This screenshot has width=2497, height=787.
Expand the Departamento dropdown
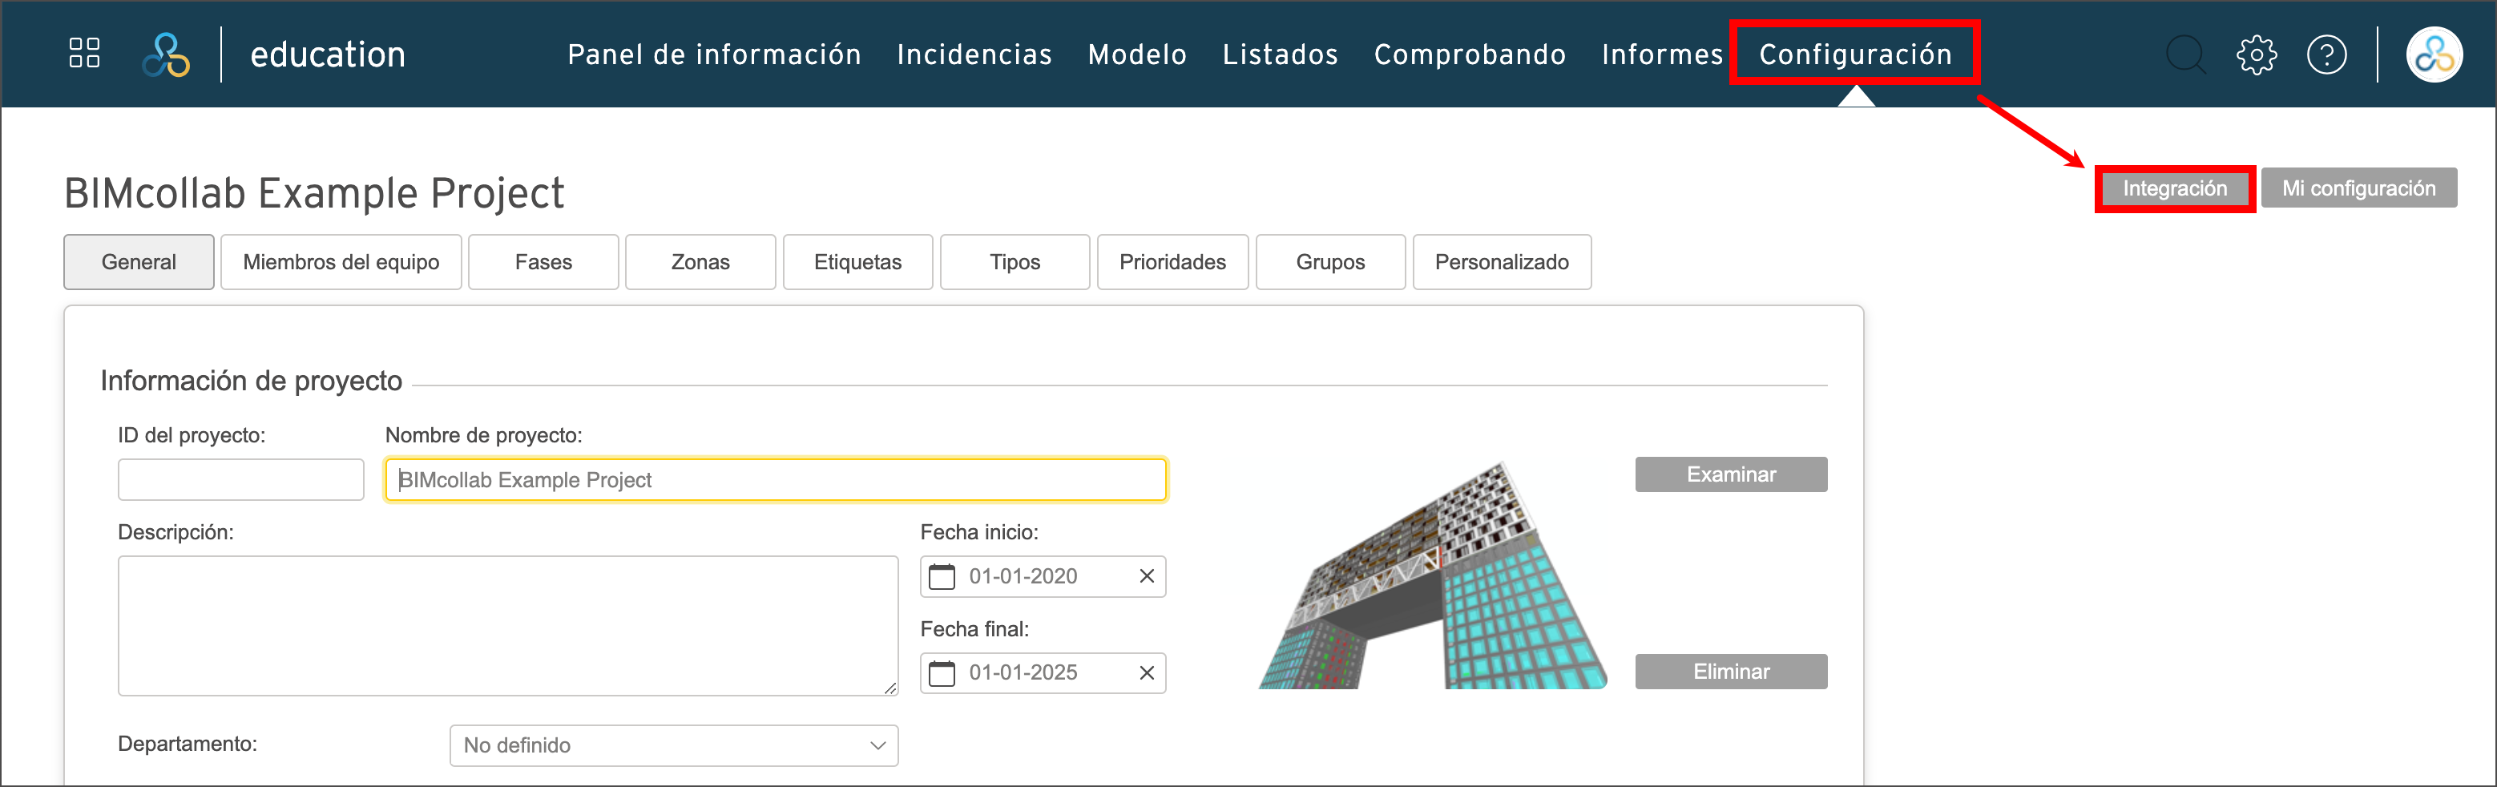click(674, 745)
